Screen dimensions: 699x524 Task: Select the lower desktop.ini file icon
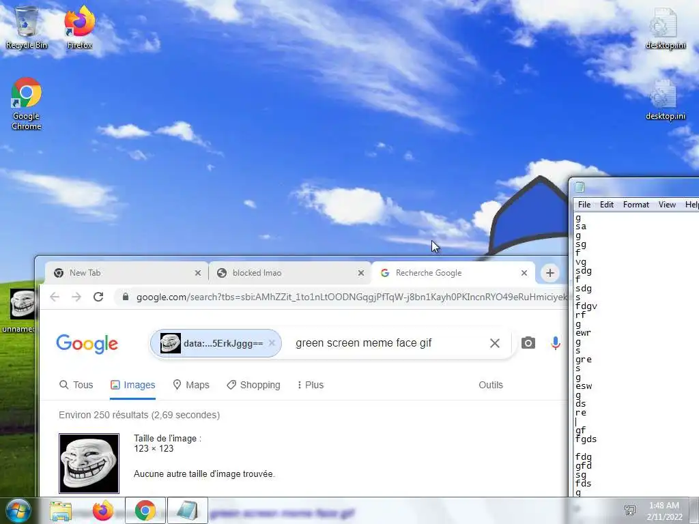pyautogui.click(x=665, y=100)
